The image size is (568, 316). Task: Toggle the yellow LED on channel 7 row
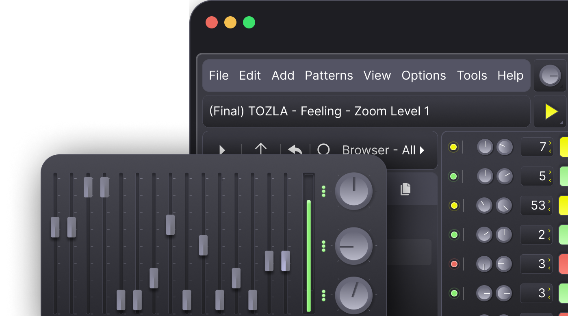[x=453, y=147]
